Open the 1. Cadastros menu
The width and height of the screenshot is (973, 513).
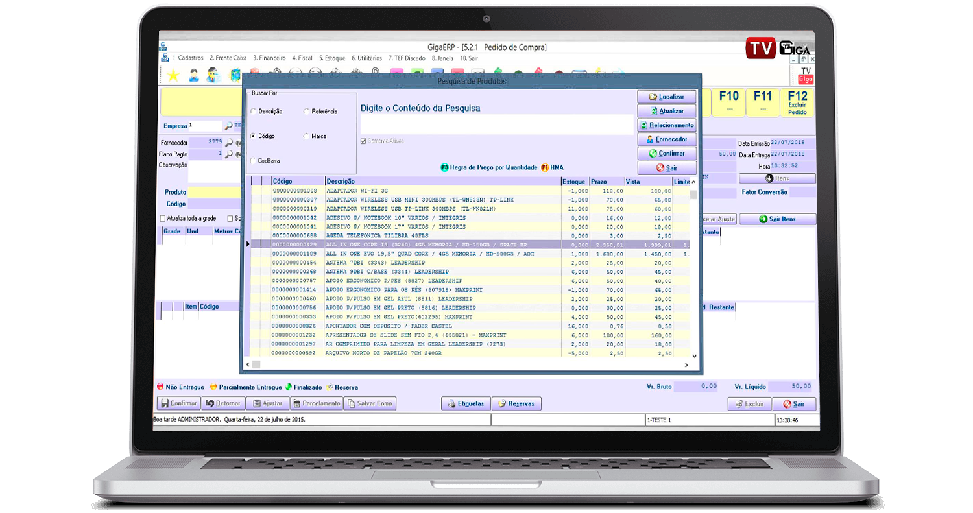coord(187,58)
